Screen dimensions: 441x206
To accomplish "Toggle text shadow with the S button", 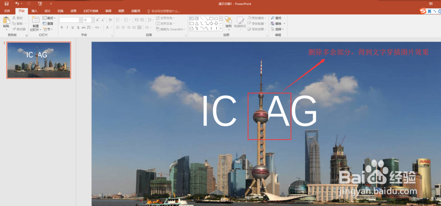I will [x=78, y=27].
